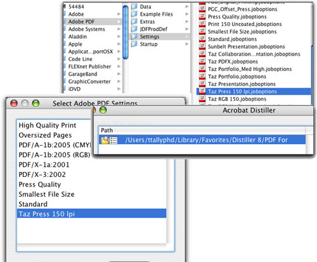The height and width of the screenshot is (262, 317).
Task: Select Taz Press 150 lpi.joboptions file icon
Action: 202,91
